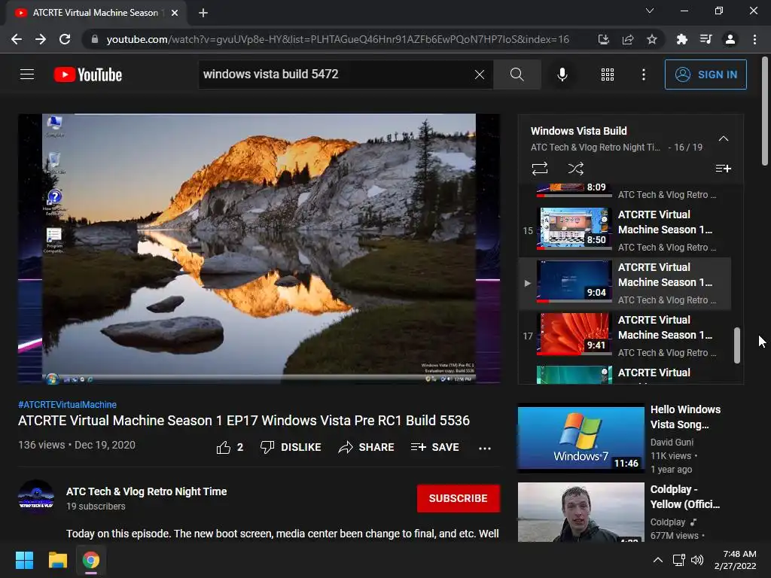
Task: Open the YouTube hamburger guide menu
Action: coord(27,75)
